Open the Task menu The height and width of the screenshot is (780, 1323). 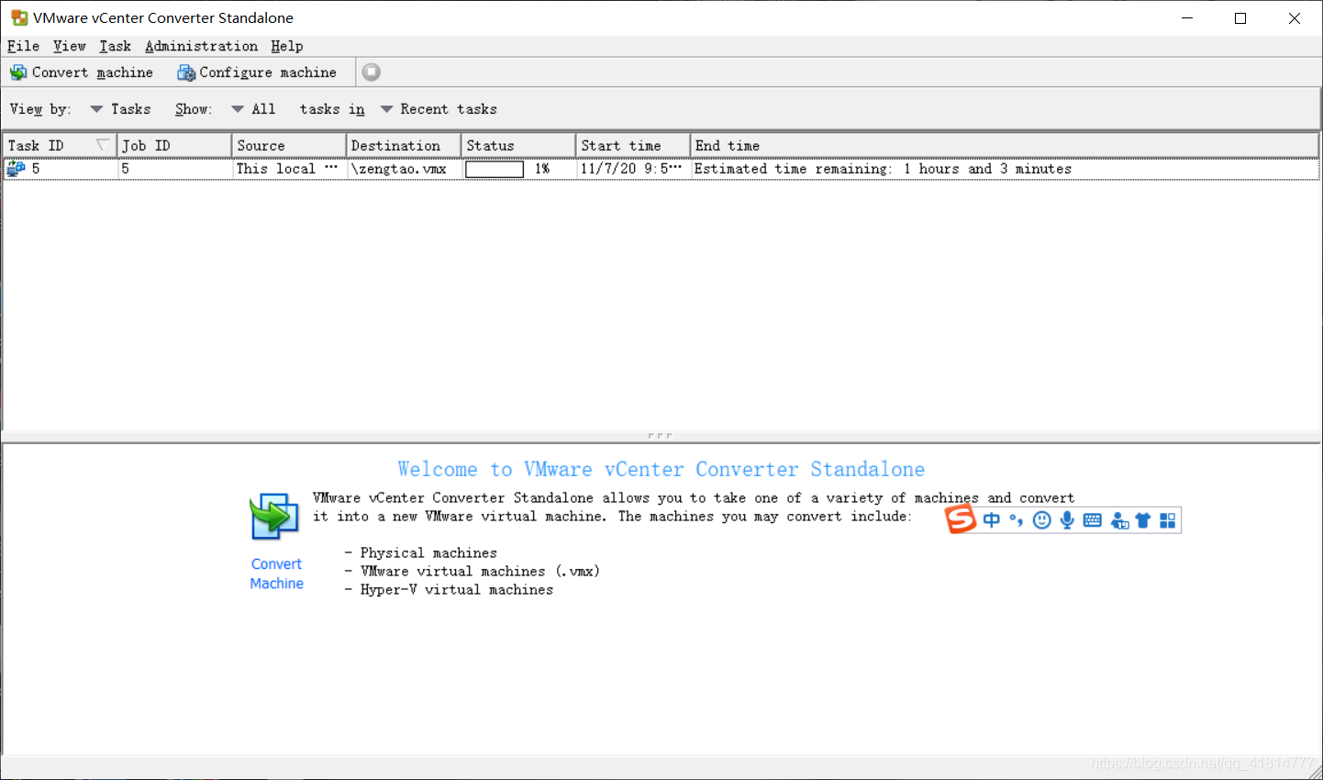click(115, 46)
